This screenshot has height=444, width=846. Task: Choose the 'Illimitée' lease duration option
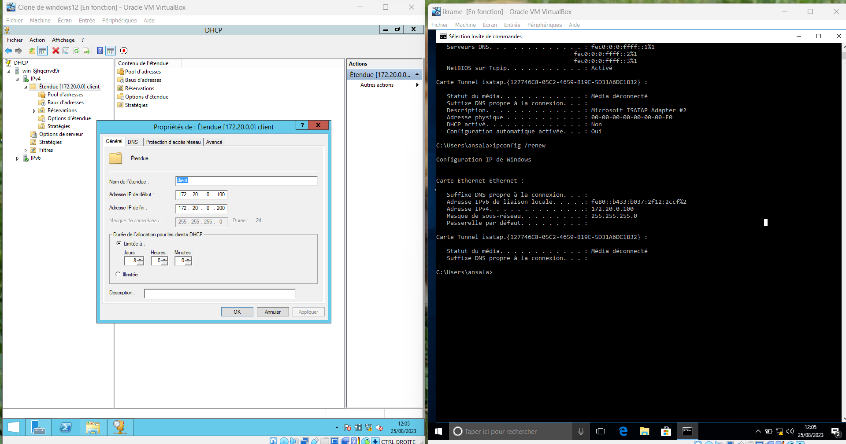click(118, 274)
